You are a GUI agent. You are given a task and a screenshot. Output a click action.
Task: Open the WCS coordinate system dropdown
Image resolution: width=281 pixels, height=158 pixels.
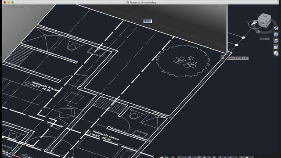point(264,39)
